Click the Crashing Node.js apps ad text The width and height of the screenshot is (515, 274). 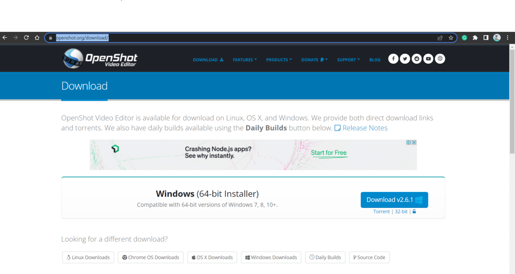pyautogui.click(x=218, y=152)
